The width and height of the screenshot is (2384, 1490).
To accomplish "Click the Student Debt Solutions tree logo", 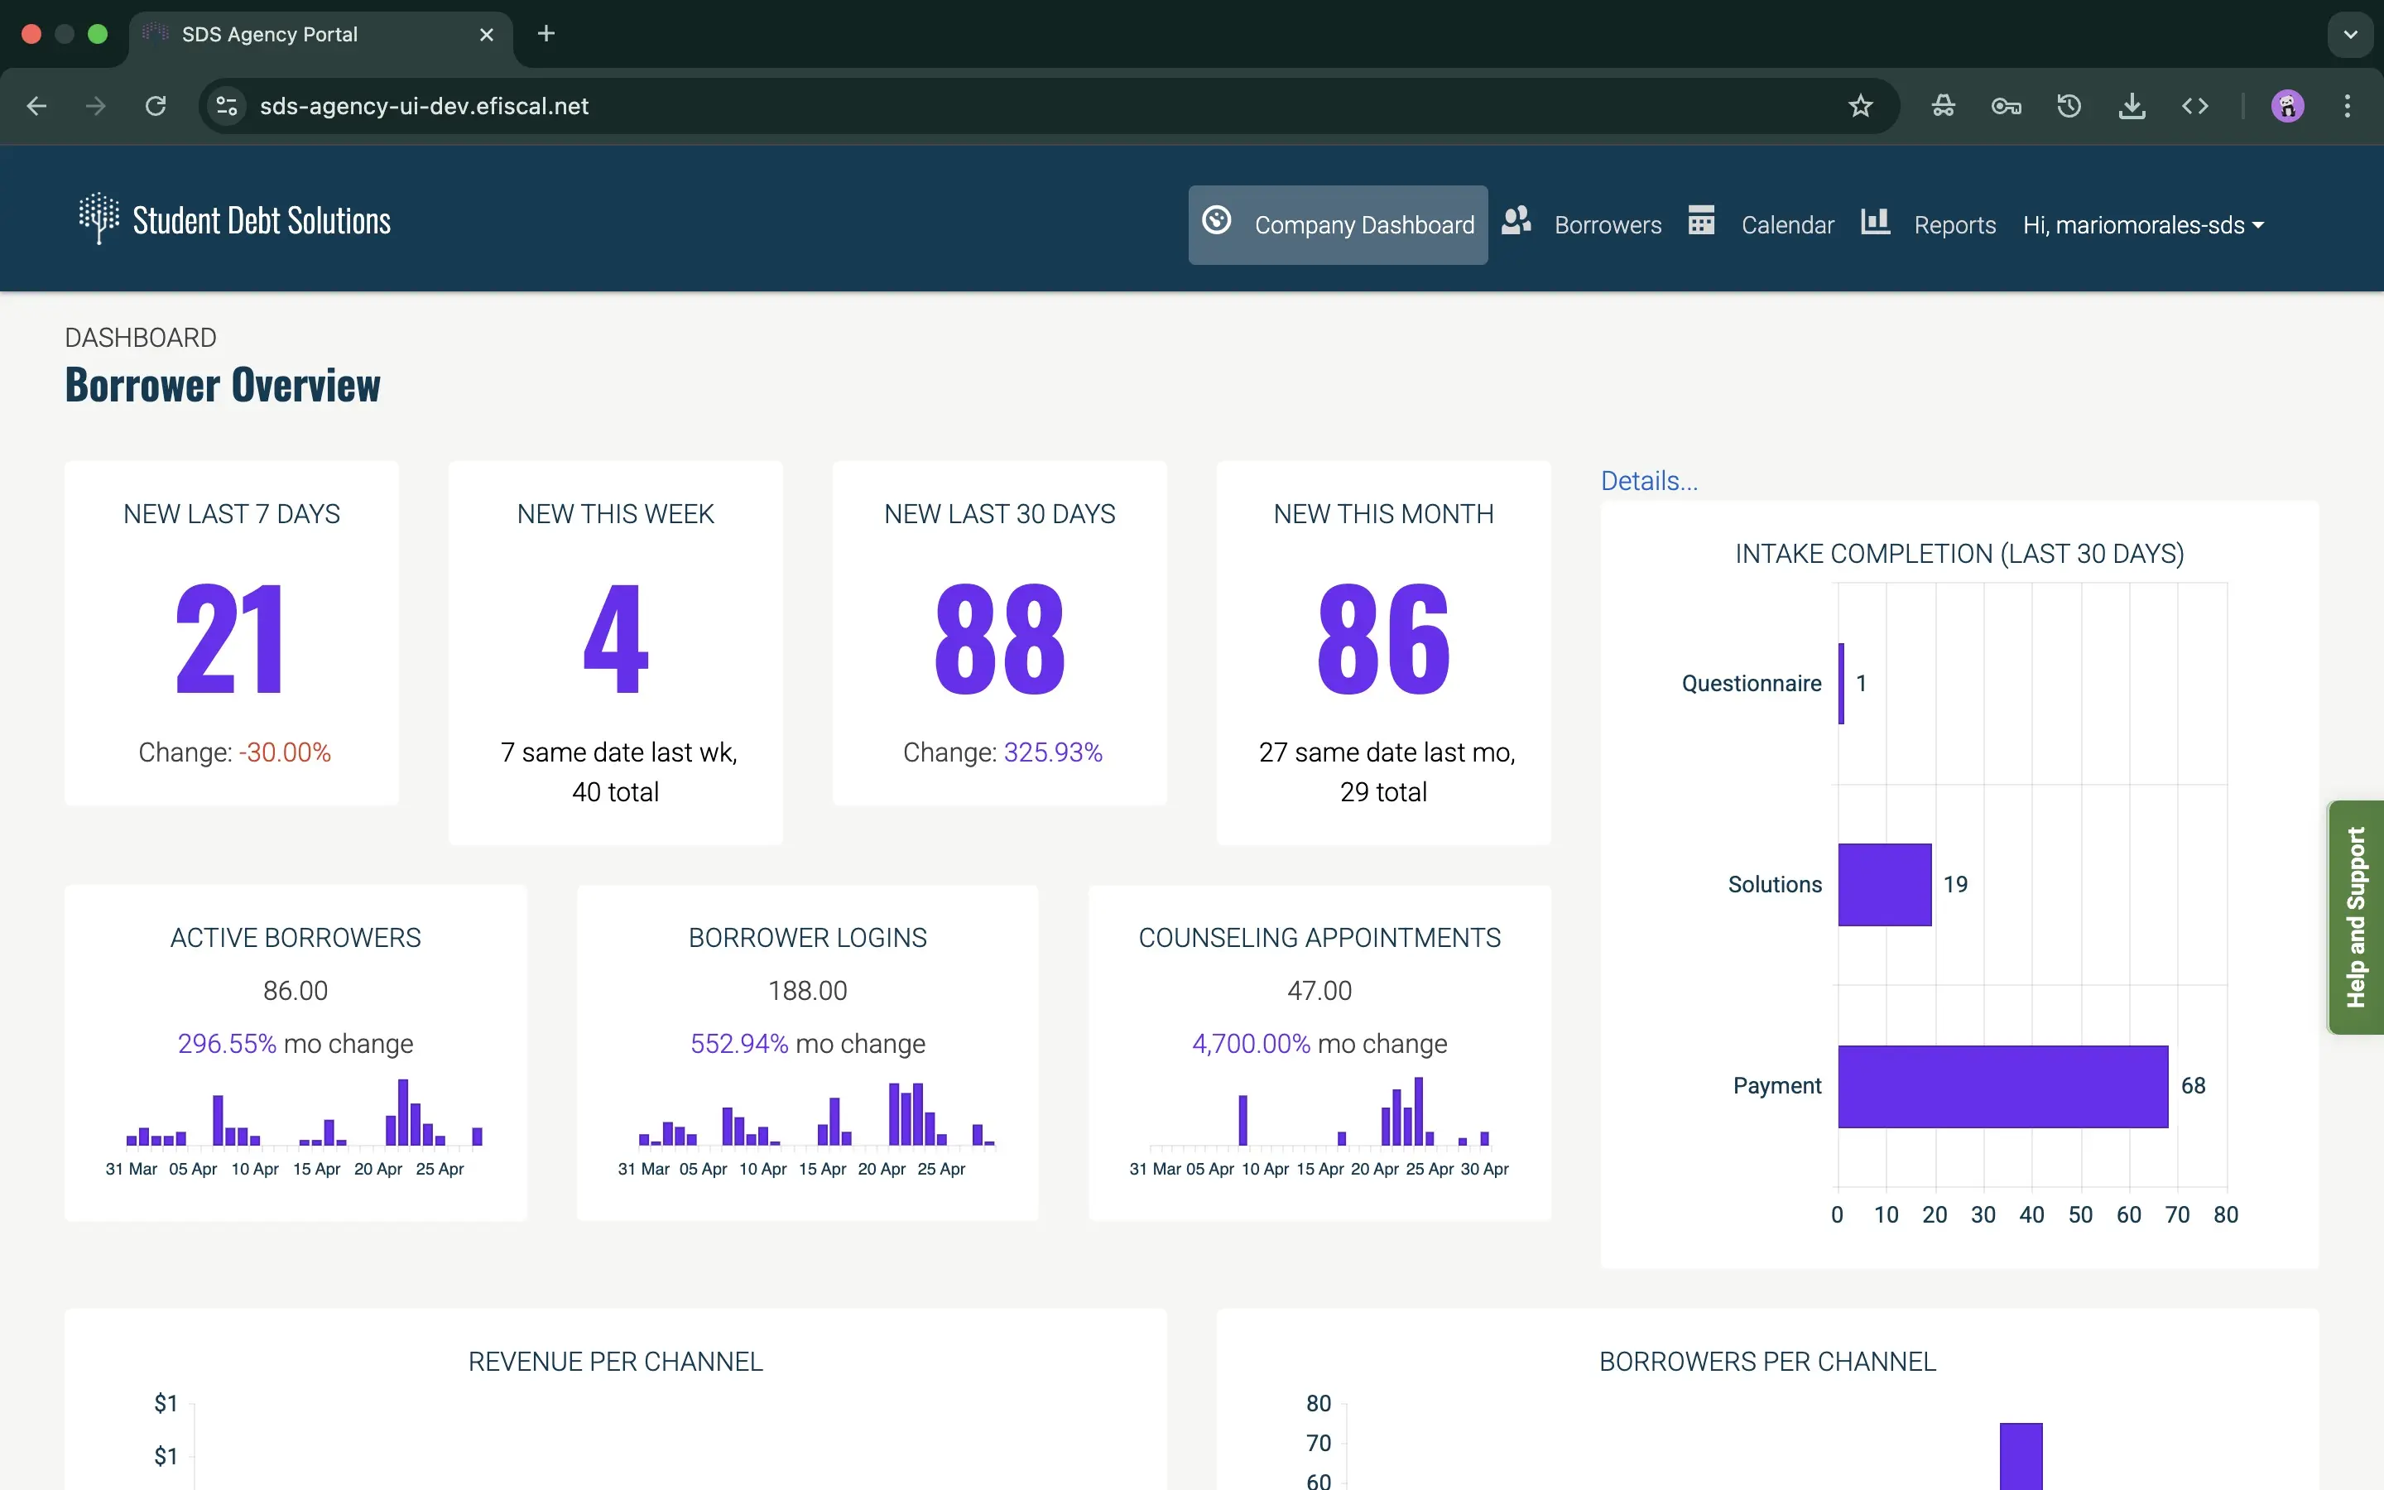I will click(99, 218).
